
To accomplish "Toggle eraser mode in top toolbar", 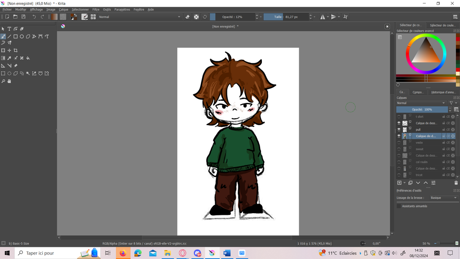I will pyautogui.click(x=188, y=17).
